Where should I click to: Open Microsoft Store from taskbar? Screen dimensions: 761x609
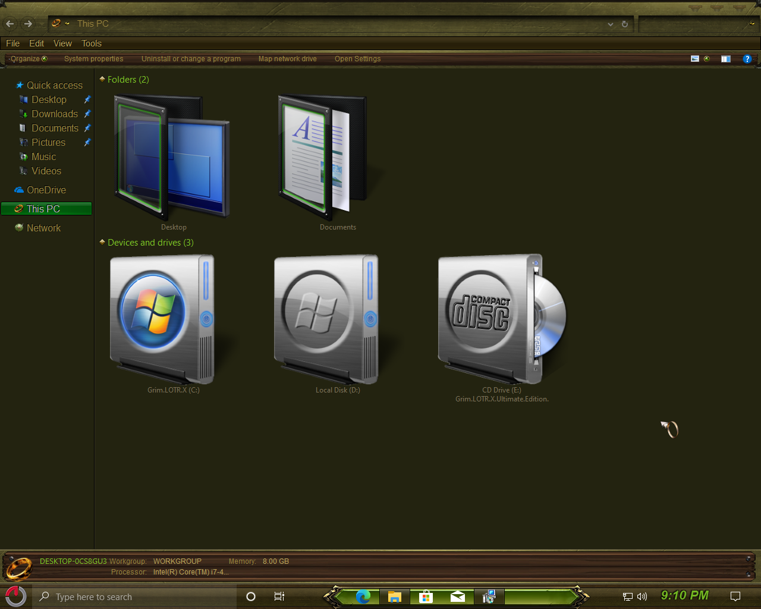[x=426, y=597]
